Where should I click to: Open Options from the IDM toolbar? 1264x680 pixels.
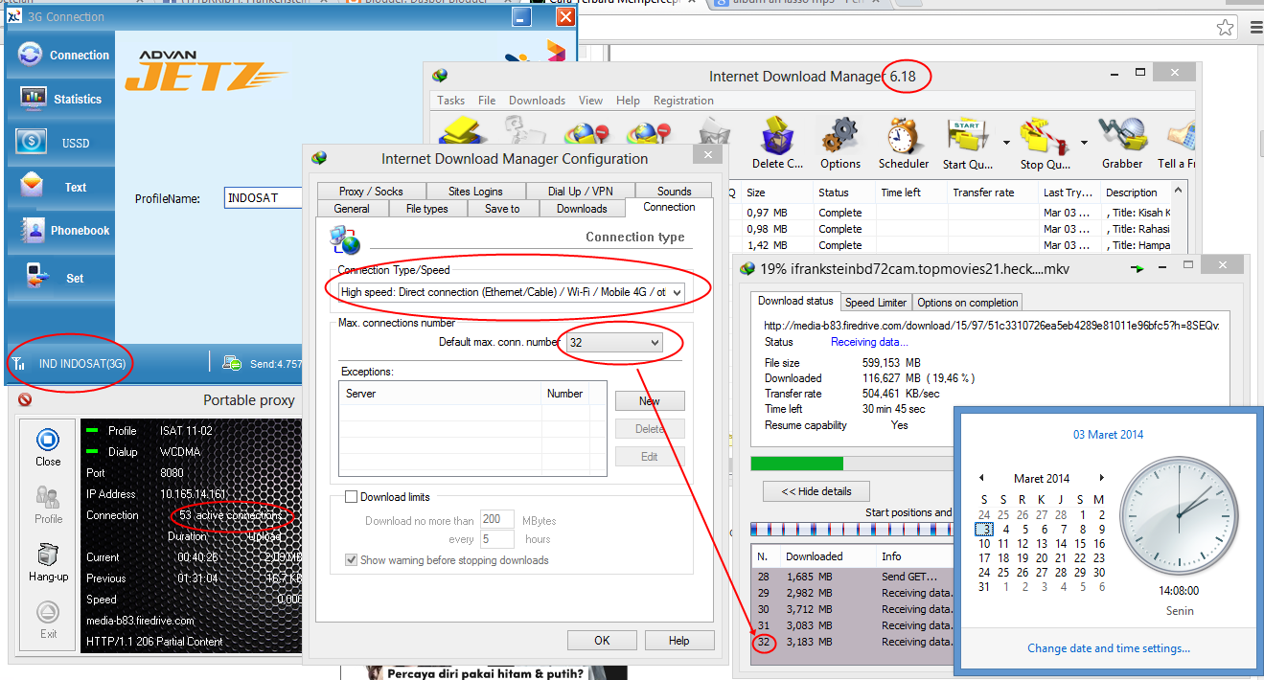[840, 144]
